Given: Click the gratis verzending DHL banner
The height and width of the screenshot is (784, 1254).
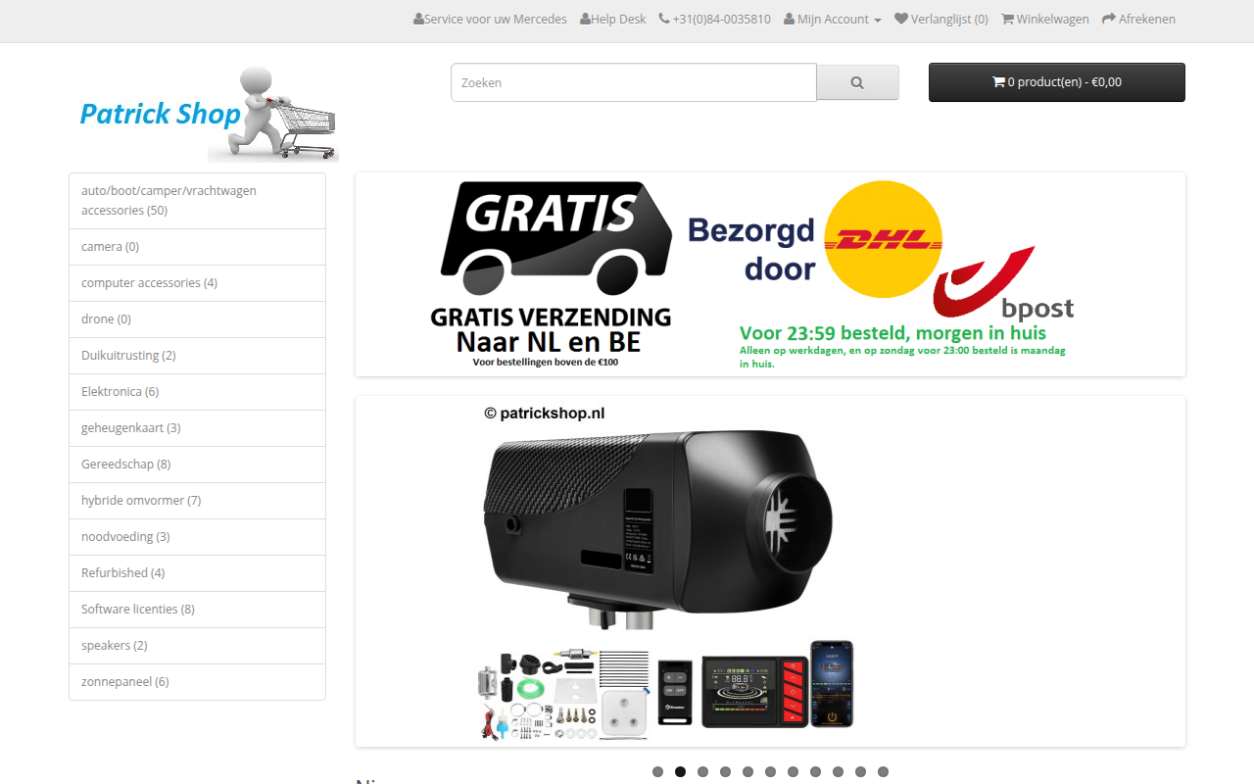Looking at the screenshot, I should click(x=770, y=274).
